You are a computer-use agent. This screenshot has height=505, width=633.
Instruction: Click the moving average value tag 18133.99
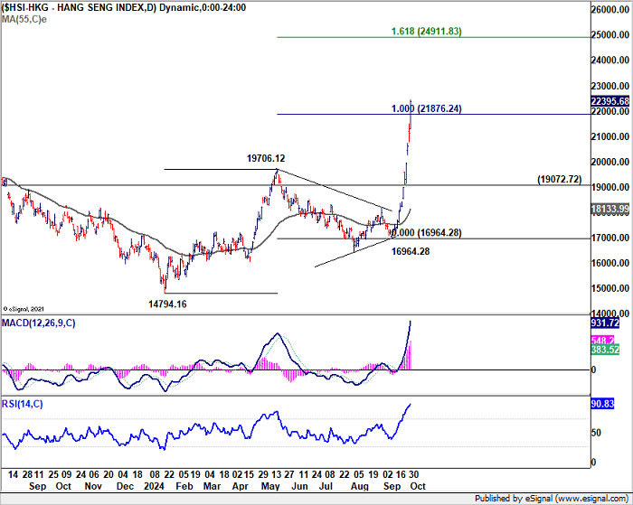click(610, 209)
